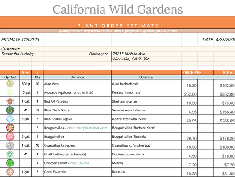
Task: Click the pink Bougainvillea 'Rosenka' symbol icon
Action: tap(10, 136)
